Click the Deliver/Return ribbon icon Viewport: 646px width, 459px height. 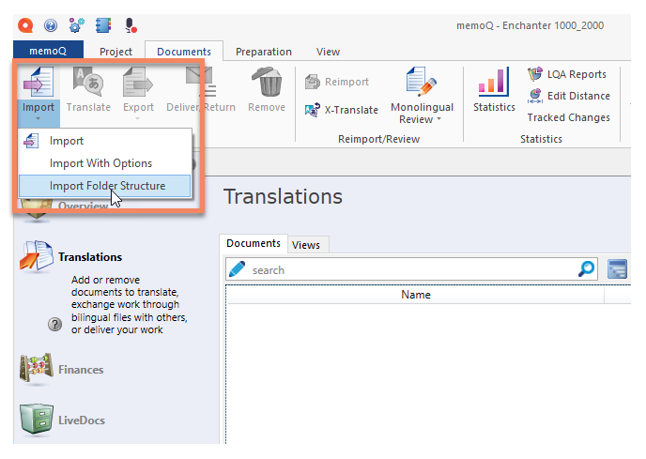[x=201, y=81]
